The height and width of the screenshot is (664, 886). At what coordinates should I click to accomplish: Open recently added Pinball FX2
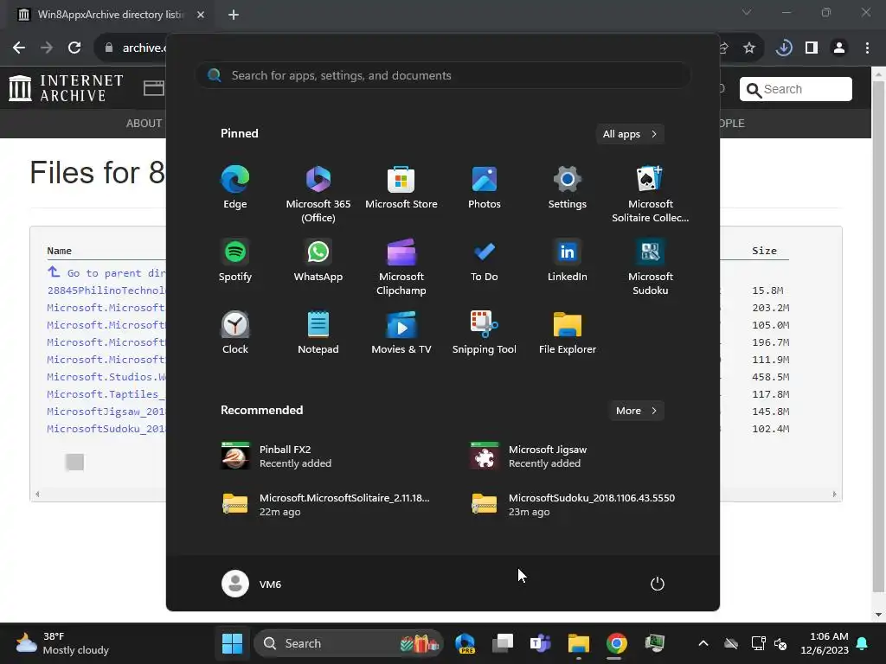(276, 456)
